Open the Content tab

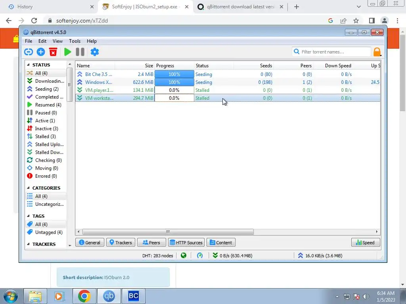[x=221, y=243]
